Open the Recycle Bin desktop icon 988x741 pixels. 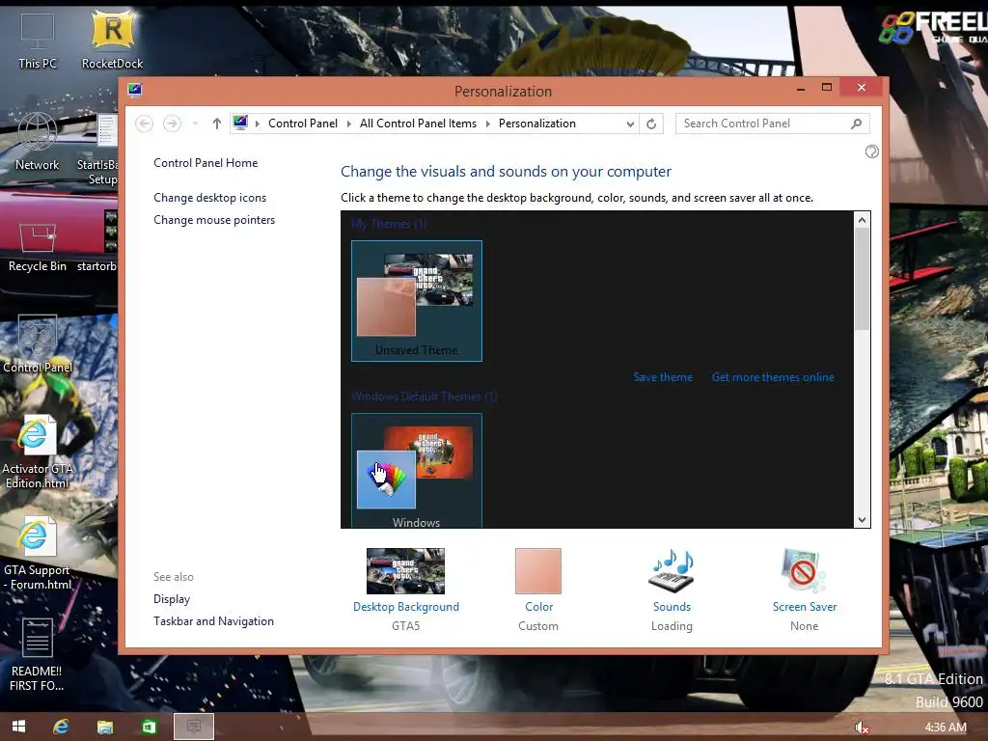pyautogui.click(x=38, y=246)
